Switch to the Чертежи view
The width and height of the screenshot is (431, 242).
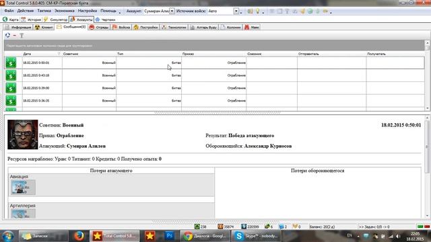click(105, 19)
